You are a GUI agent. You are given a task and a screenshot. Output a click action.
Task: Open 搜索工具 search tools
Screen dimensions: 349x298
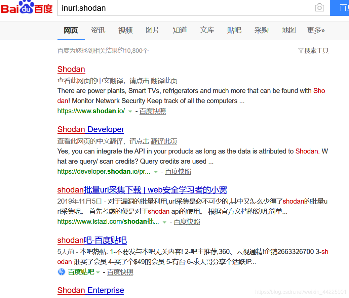click(x=316, y=51)
